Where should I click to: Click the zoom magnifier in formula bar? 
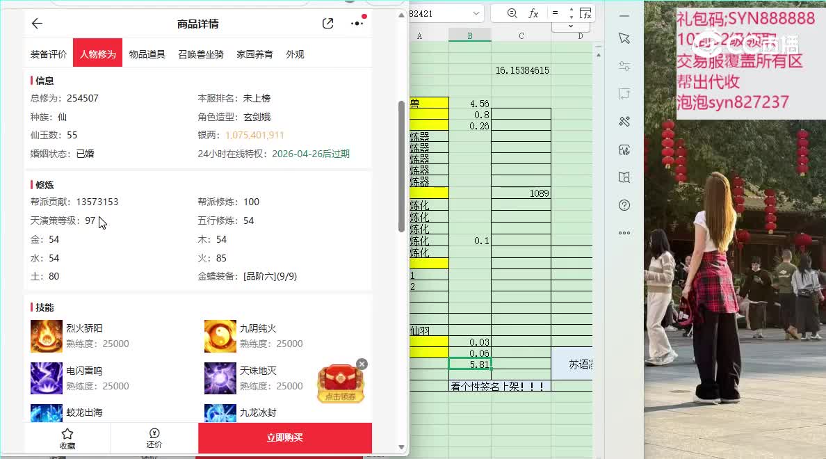(x=512, y=13)
